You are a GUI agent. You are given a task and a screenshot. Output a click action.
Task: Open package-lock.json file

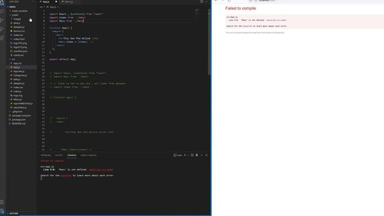point(22,116)
